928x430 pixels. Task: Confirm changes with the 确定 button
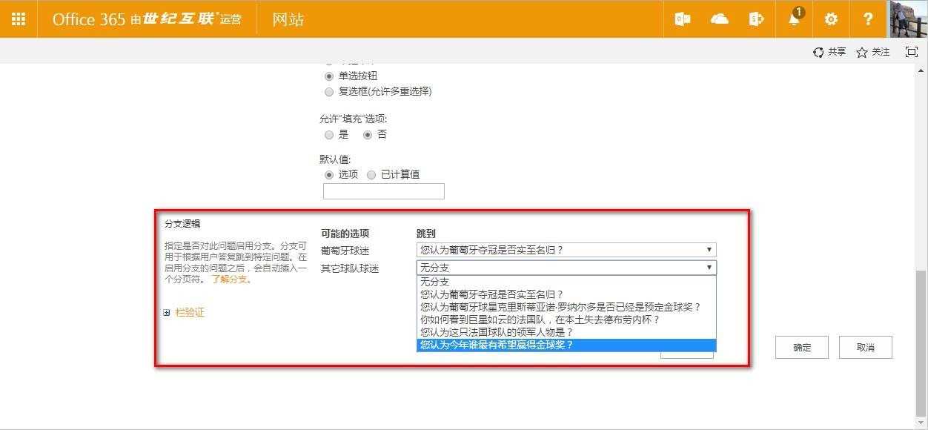pyautogui.click(x=801, y=347)
